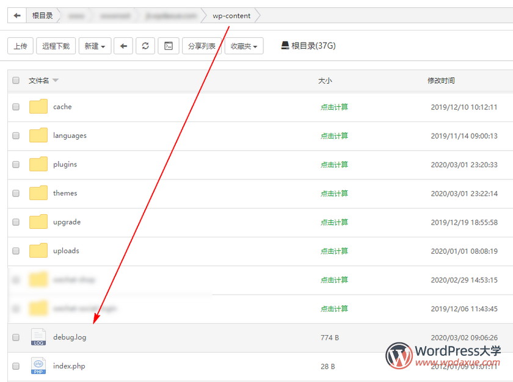Click the index.php file icon
Image resolution: width=513 pixels, height=382 pixels.
[x=38, y=366]
